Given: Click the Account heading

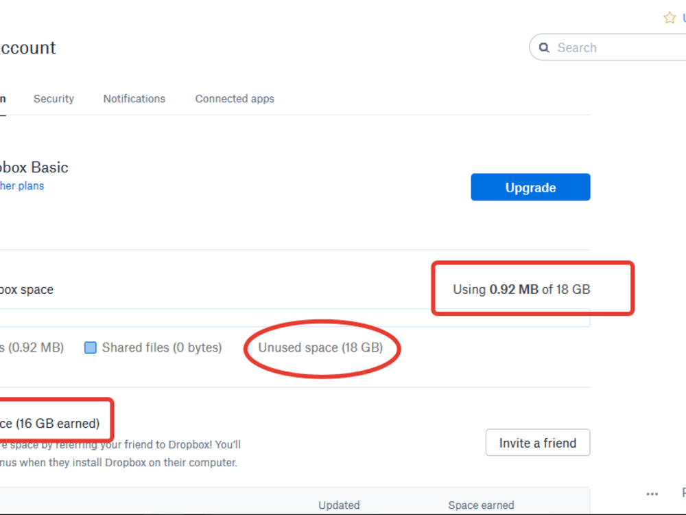Looking at the screenshot, I should pos(27,47).
